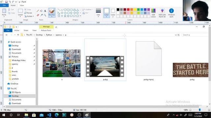Open the taskbar Action Center notifications
The width and height of the screenshot is (211, 118).
coord(206,115)
